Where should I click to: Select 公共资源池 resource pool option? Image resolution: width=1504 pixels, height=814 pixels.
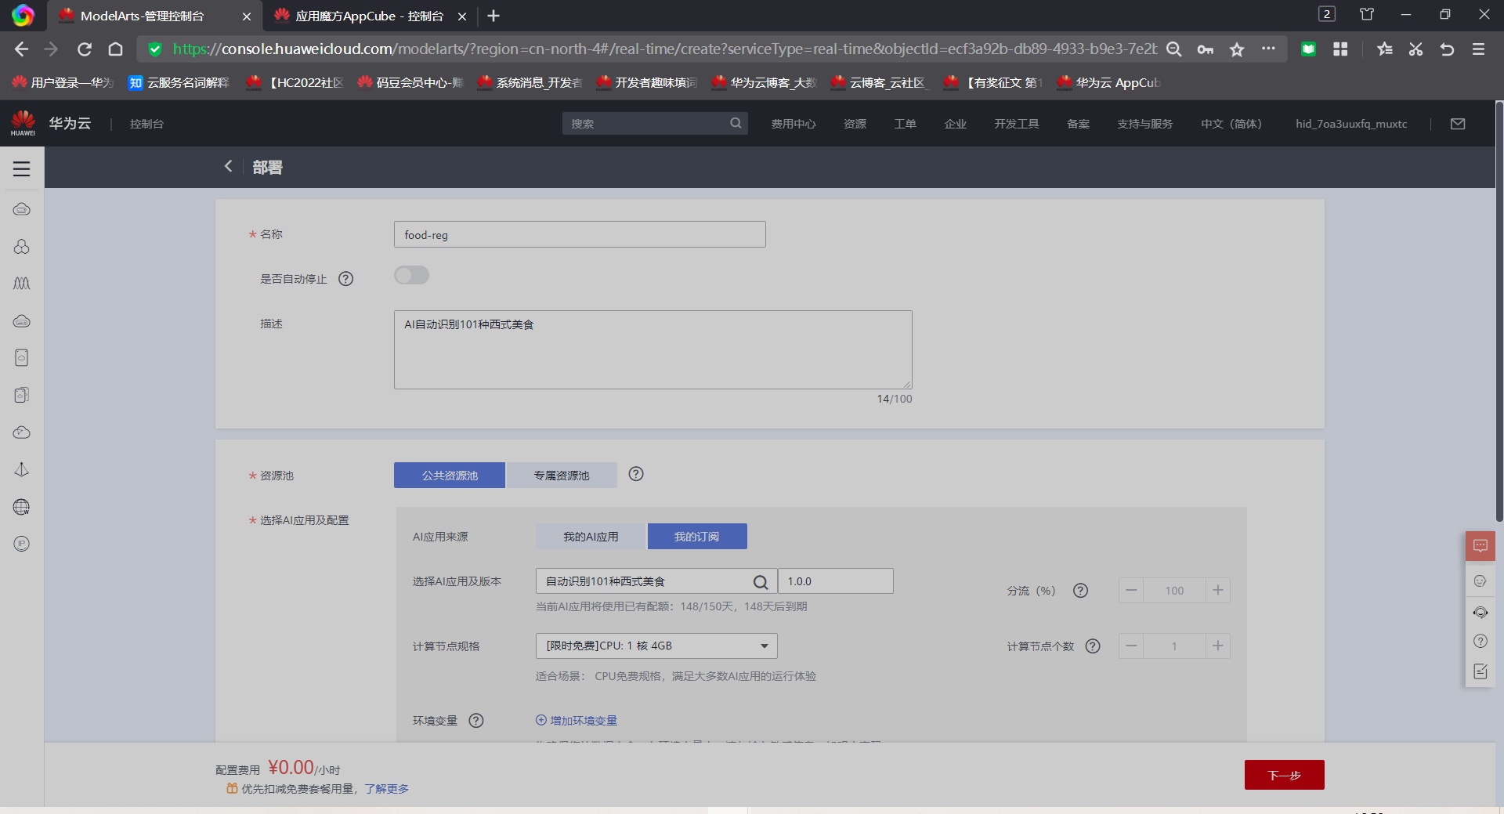click(x=450, y=476)
